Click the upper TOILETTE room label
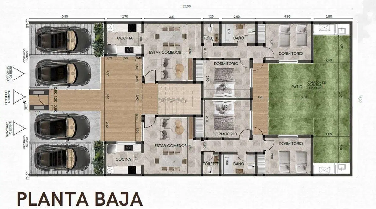Image resolution: width=376 pixels, height=209 pixels. (x=211, y=38)
